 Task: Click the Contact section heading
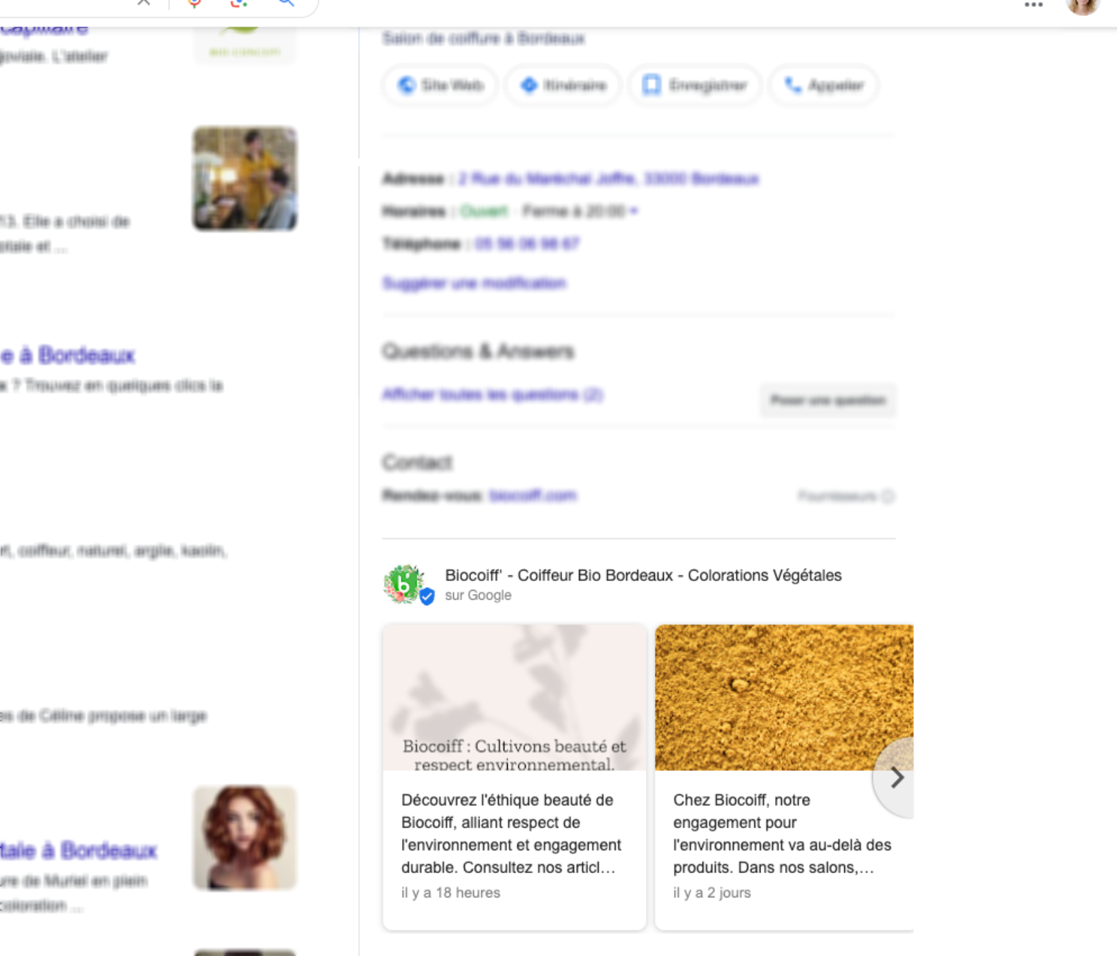tap(417, 462)
